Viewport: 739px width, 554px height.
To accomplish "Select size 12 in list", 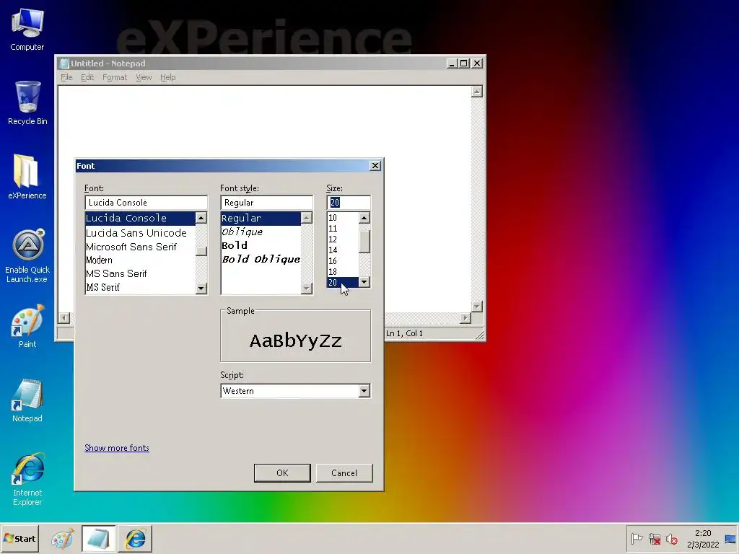I will pyautogui.click(x=343, y=239).
